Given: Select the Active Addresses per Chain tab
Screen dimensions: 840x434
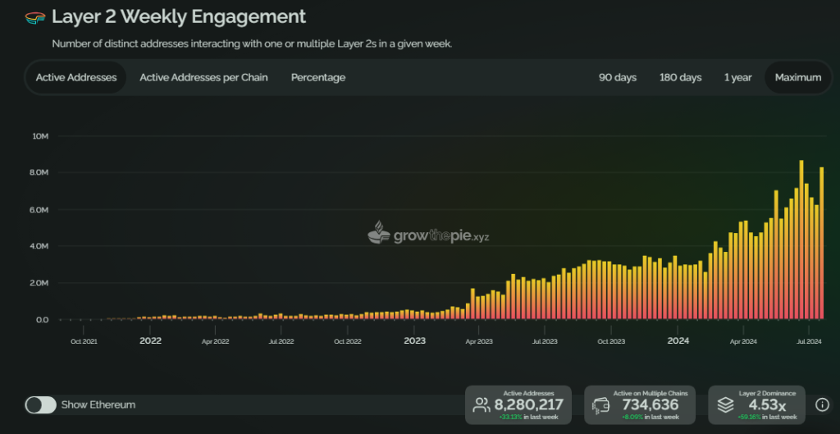Looking at the screenshot, I should coord(203,77).
